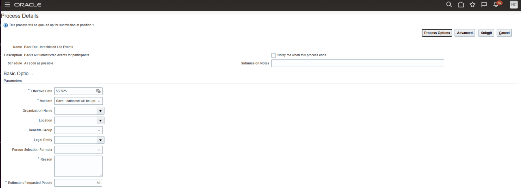Submit the process
521x188 pixels.
click(486, 33)
